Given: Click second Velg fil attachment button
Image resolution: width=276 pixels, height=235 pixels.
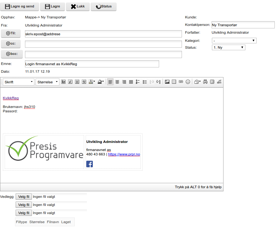Looking at the screenshot, I should 23,205.
